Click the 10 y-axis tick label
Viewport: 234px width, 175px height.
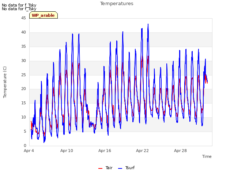pos(23,117)
